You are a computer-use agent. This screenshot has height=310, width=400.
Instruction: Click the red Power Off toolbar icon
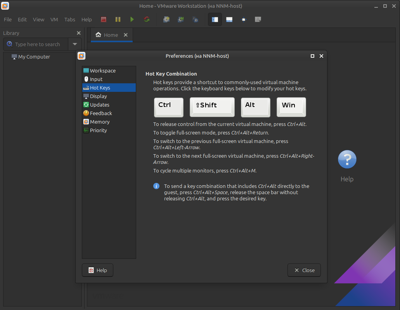104,19
